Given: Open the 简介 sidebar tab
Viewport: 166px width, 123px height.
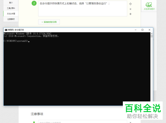Looking at the screenshot, I should [x=11, y=3].
